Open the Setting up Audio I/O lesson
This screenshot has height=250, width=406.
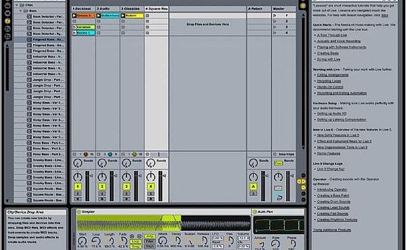(332, 114)
